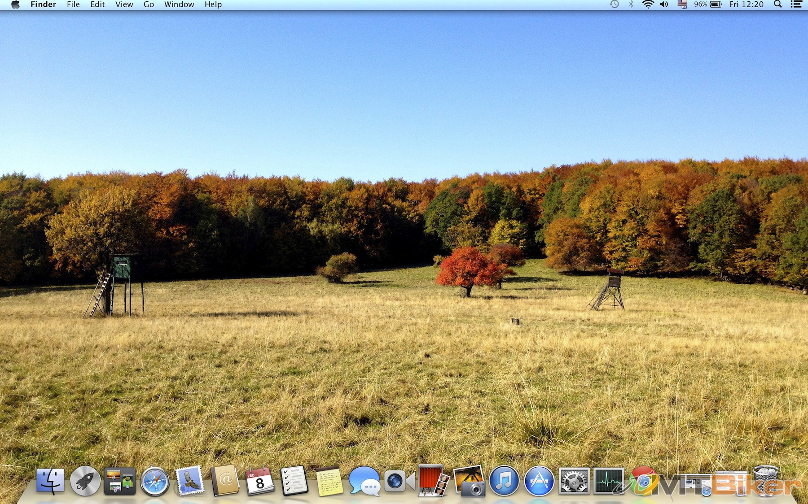Open the Apple menu
The height and width of the screenshot is (504, 808).
point(15,4)
